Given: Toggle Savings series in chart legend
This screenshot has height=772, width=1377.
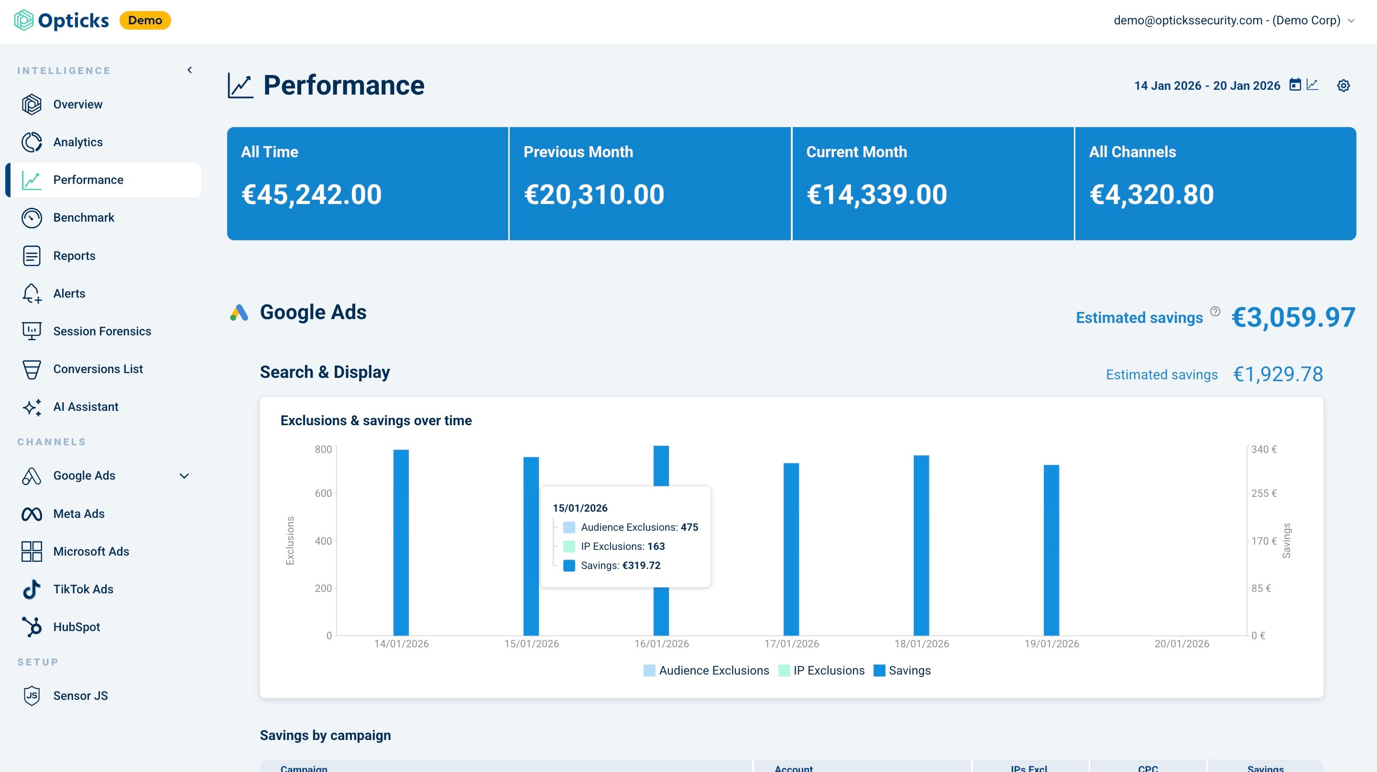Looking at the screenshot, I should [902, 671].
